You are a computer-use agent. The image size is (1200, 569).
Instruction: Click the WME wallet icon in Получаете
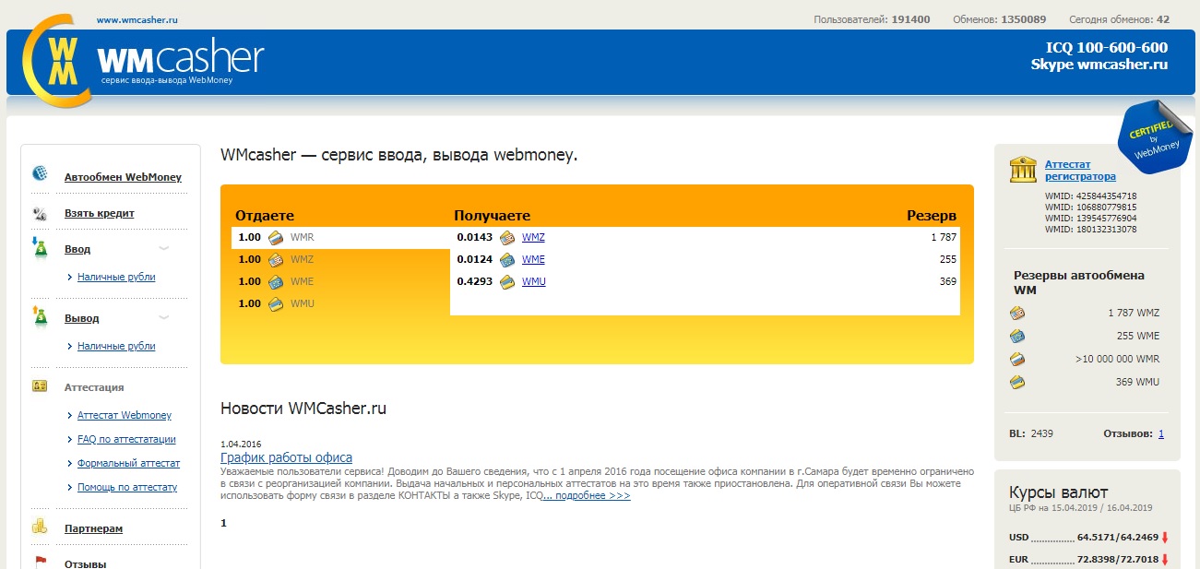(x=506, y=259)
